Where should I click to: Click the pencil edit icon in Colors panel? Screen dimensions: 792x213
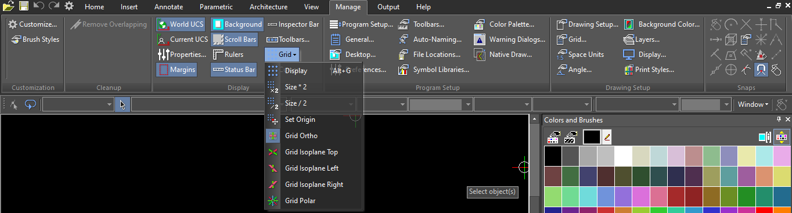pyautogui.click(x=607, y=137)
